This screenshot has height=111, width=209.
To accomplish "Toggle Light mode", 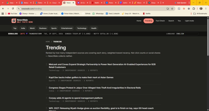I will click(x=189, y=21).
